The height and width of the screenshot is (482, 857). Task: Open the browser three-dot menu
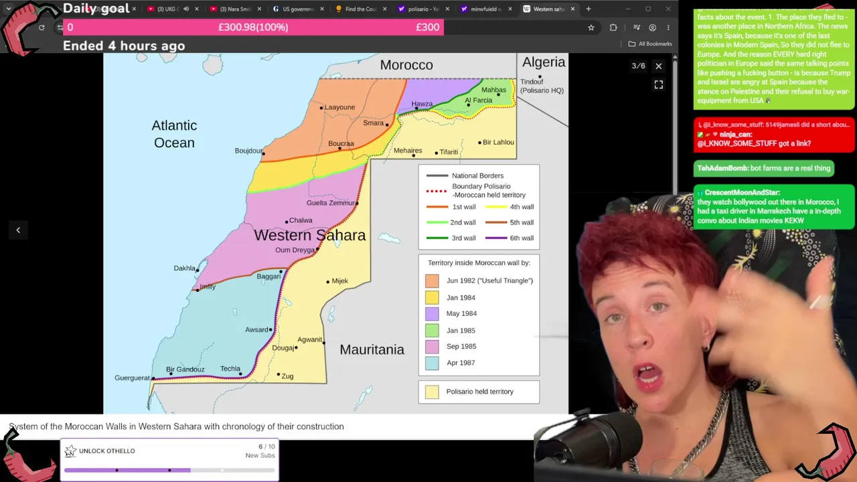[x=668, y=27]
